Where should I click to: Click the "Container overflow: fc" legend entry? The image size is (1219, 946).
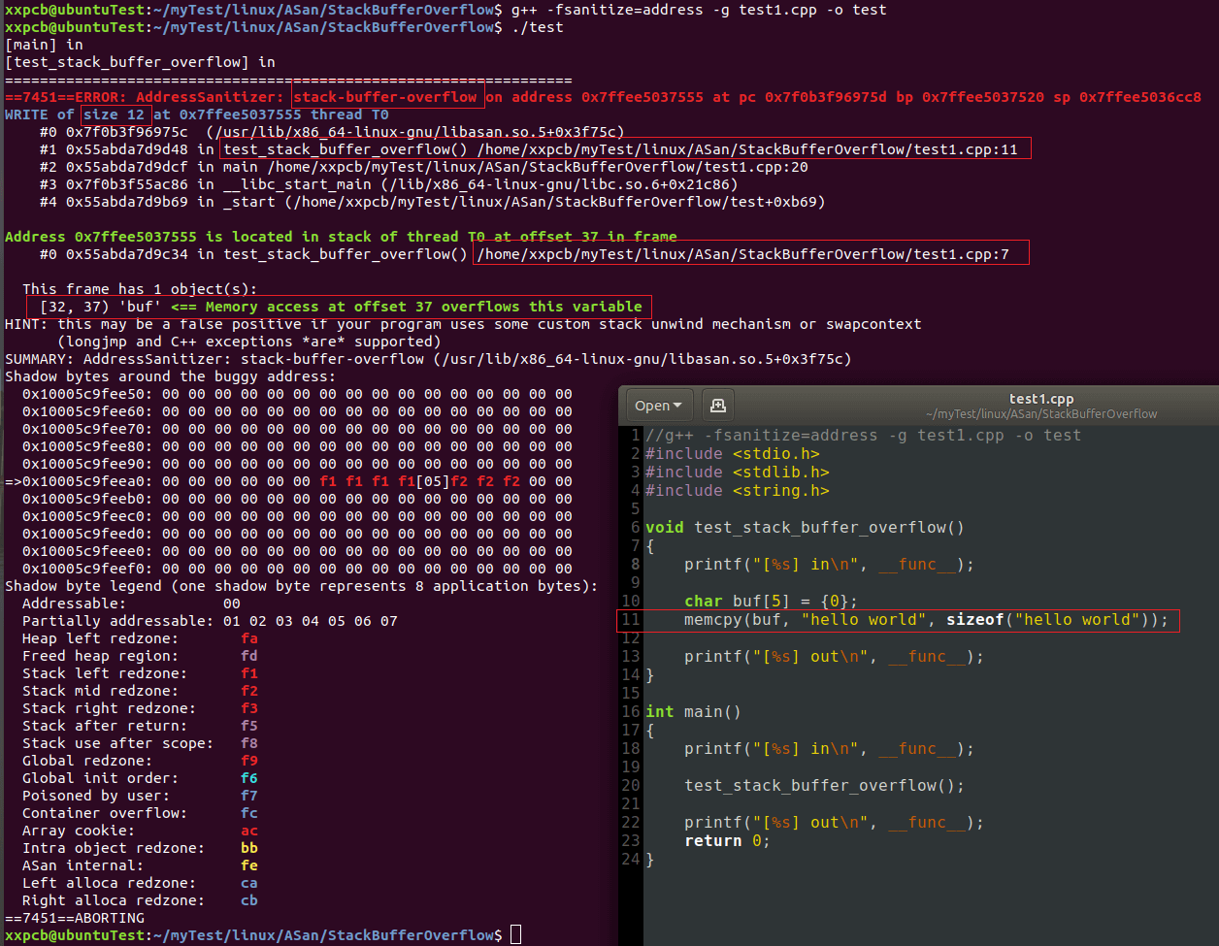[141, 813]
